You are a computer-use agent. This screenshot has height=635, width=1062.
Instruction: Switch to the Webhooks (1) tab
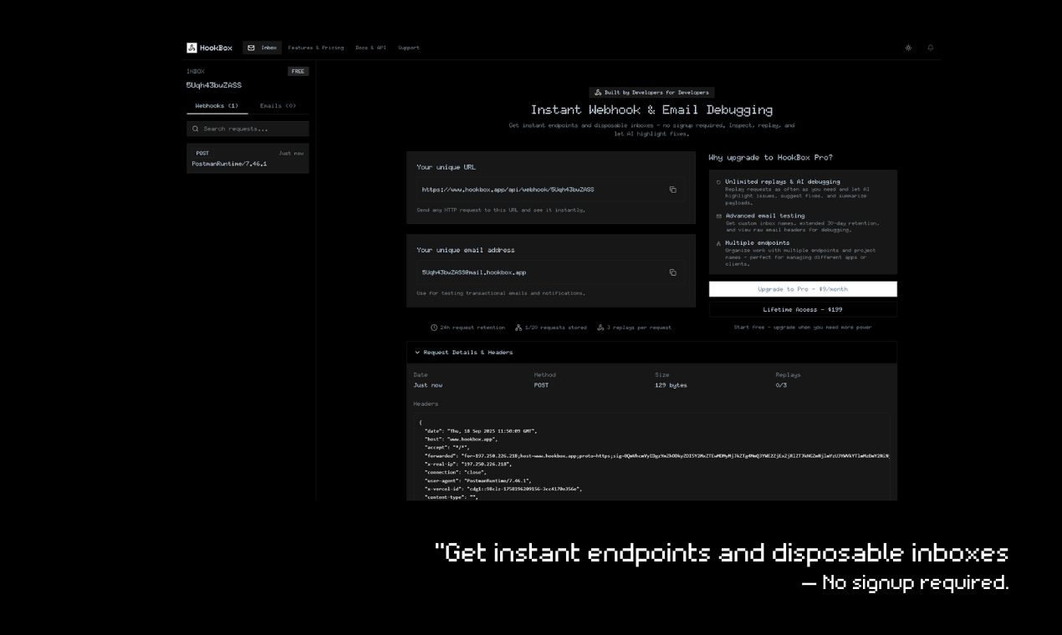point(217,106)
